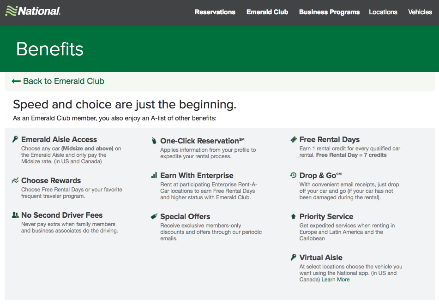The image size is (439, 304).
Task: Click the ticket icon beside Free Rental Days
Action: (x=294, y=139)
